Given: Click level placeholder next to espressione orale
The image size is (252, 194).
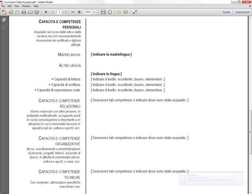Looking at the screenshot, I should 128,90.
